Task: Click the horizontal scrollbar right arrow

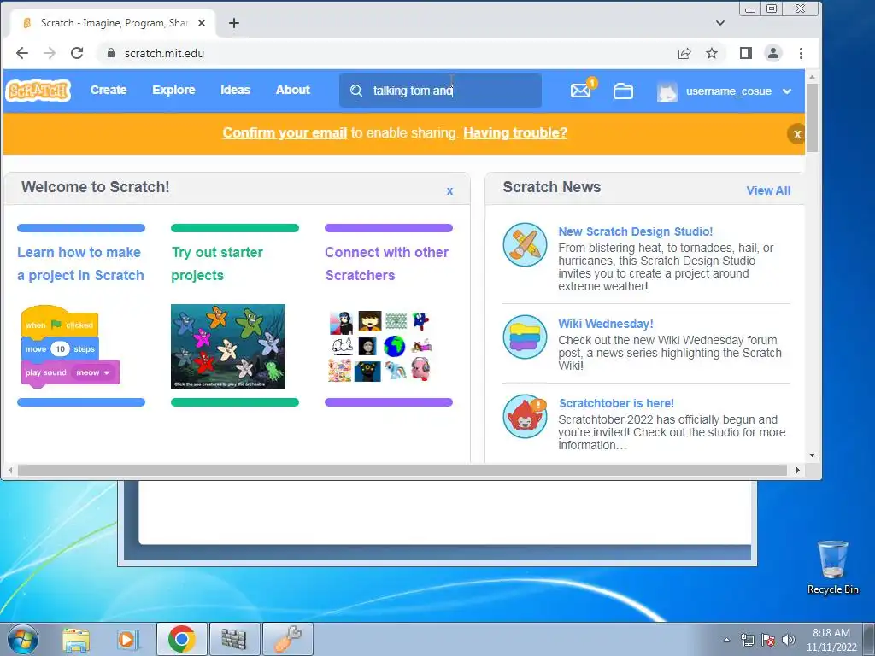Action: 797,471
